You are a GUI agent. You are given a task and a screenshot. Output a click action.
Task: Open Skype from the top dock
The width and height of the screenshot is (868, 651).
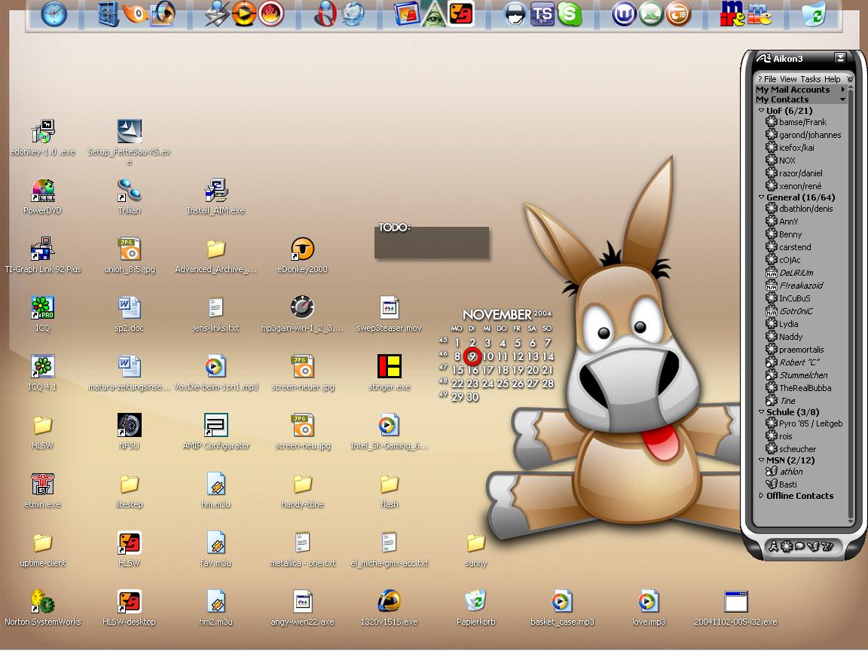570,14
